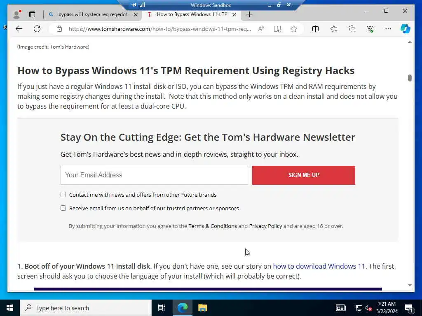Maximize the Edge browser window
The height and width of the screenshot is (316, 422).
[386, 11]
